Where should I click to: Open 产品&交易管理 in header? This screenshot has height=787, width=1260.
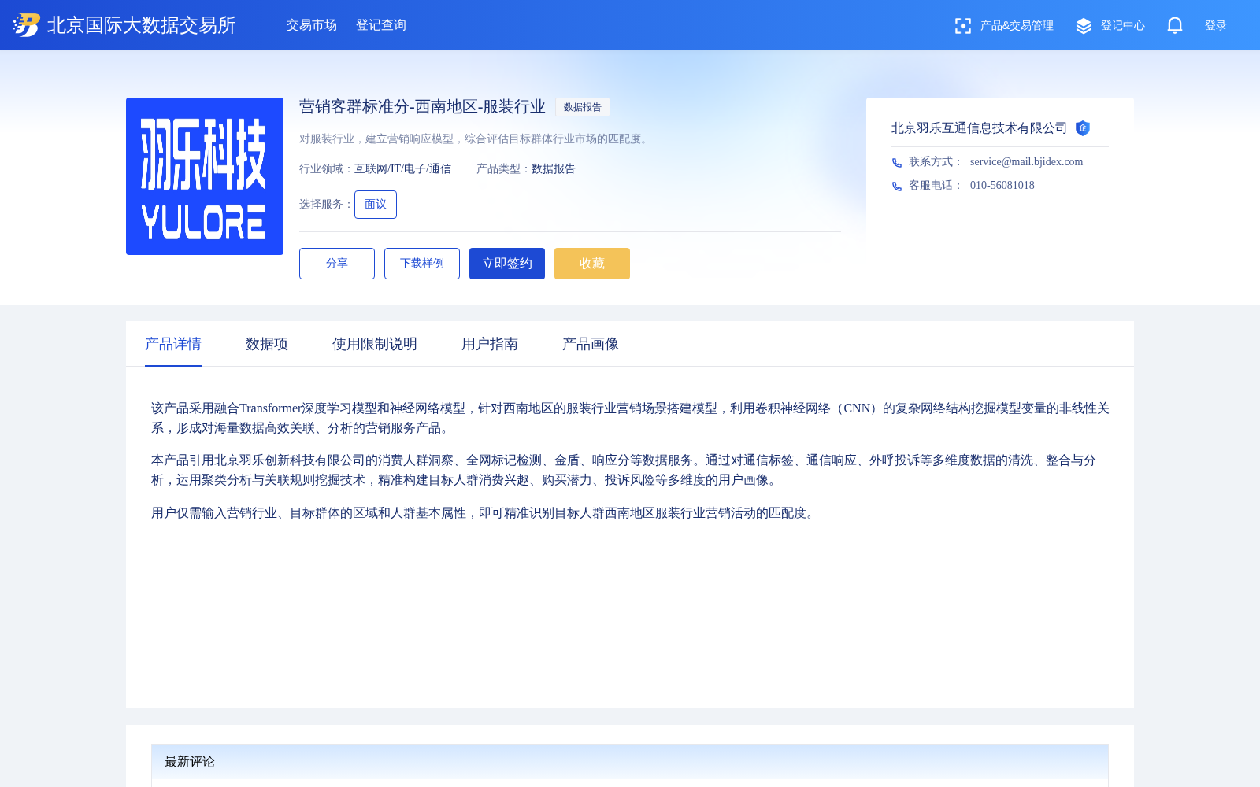point(1017,26)
